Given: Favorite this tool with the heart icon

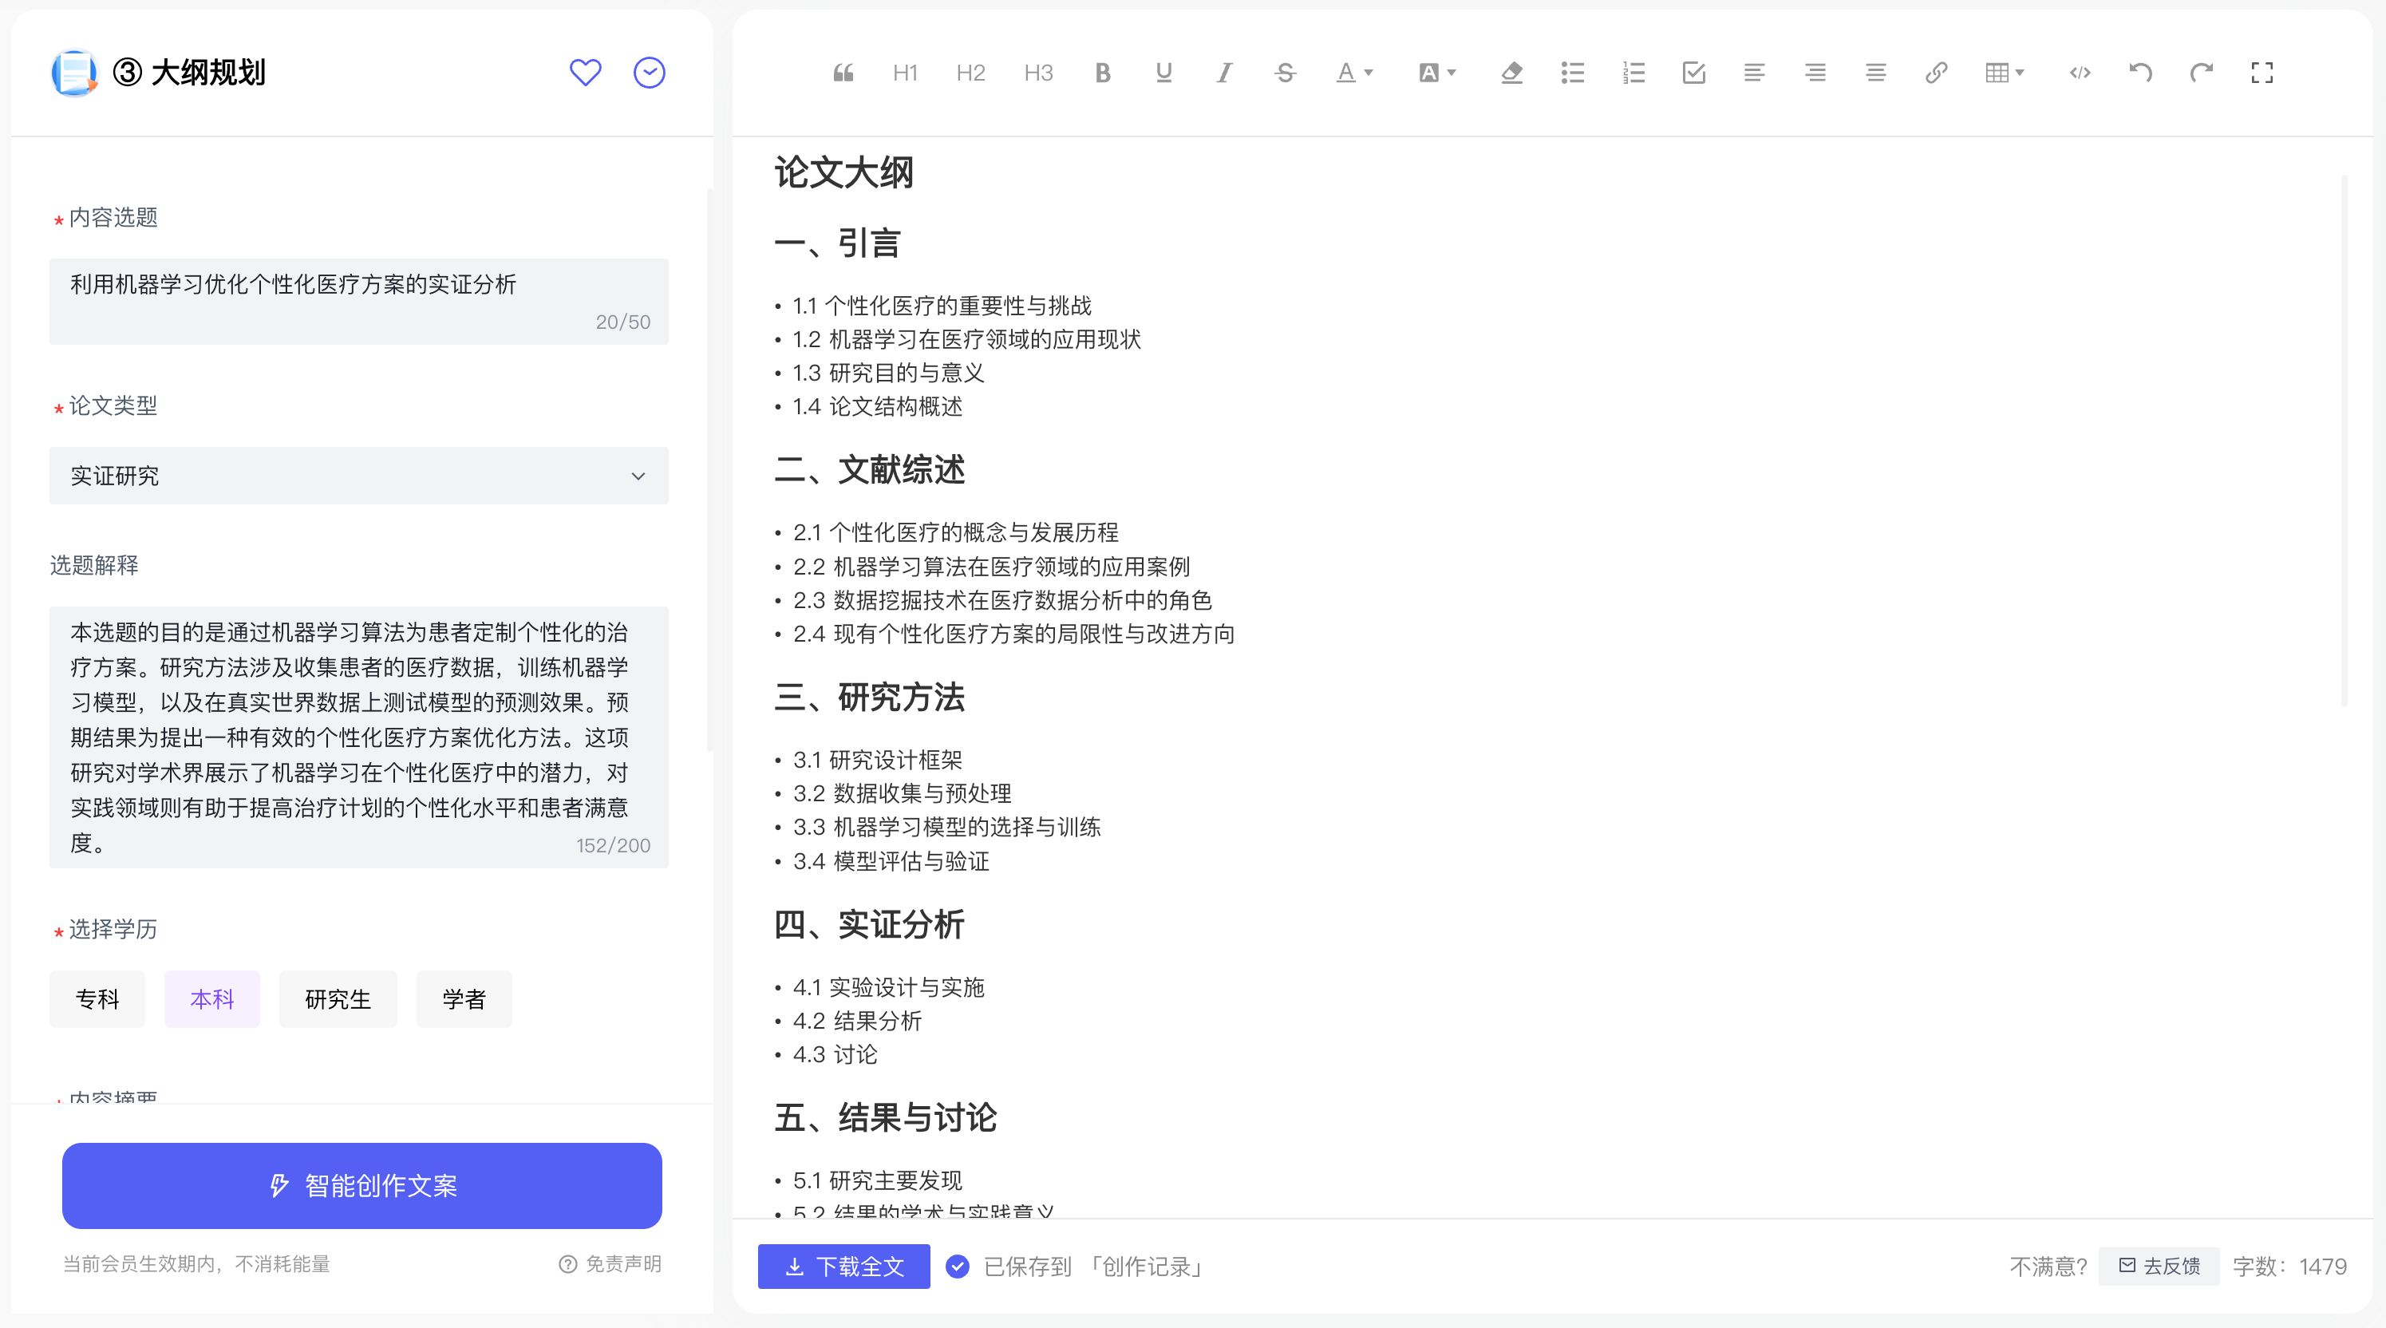Looking at the screenshot, I should point(586,73).
